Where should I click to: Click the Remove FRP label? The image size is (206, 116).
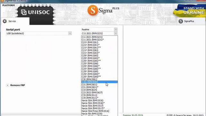coord(18,85)
